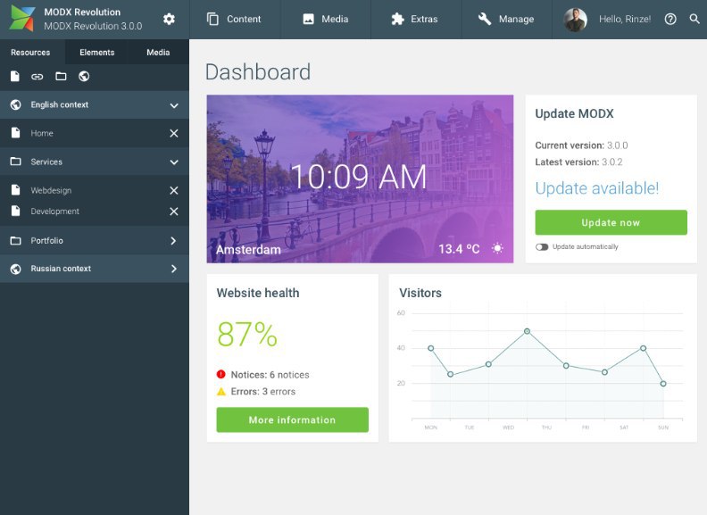Click Hello, Rinze! user greeting
The height and width of the screenshot is (515, 707).
tap(625, 19)
